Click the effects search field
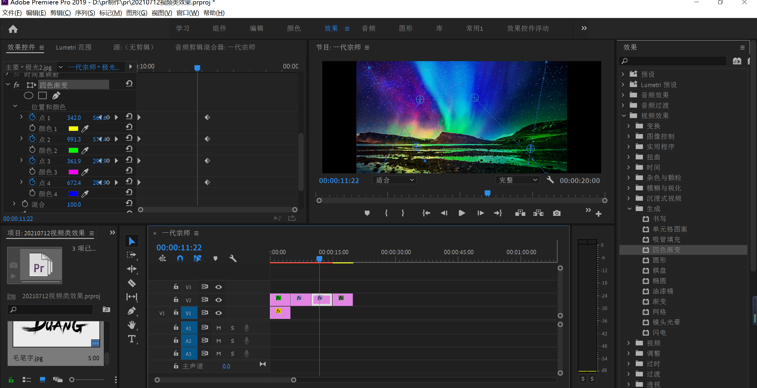 [x=673, y=61]
